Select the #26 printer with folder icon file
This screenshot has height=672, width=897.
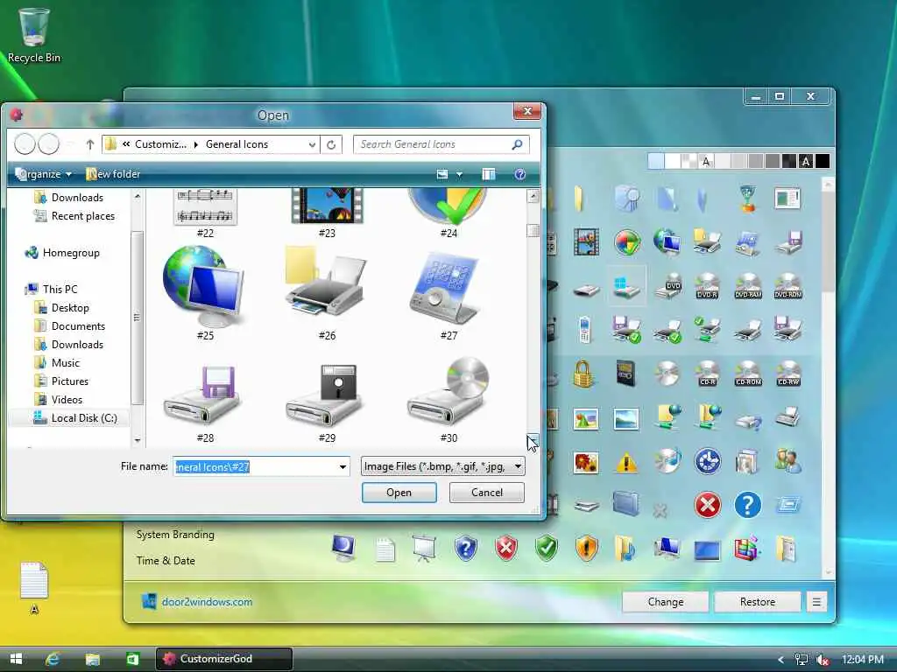[326, 286]
